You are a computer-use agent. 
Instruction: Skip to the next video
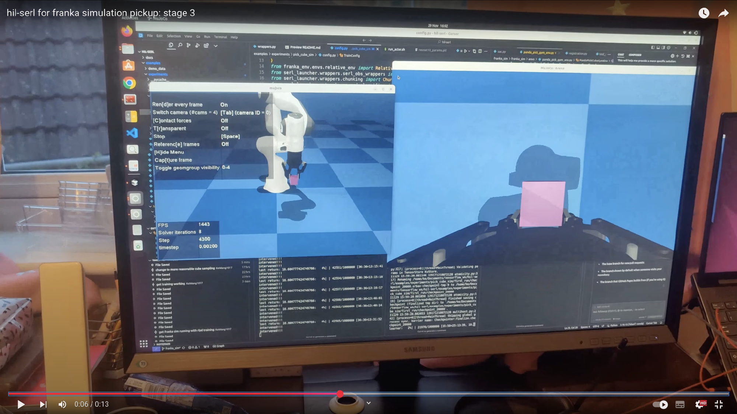tap(43, 404)
